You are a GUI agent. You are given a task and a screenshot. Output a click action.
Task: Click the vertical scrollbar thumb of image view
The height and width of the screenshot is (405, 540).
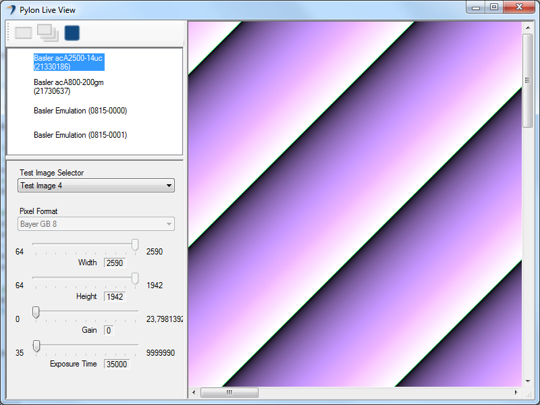click(528, 80)
